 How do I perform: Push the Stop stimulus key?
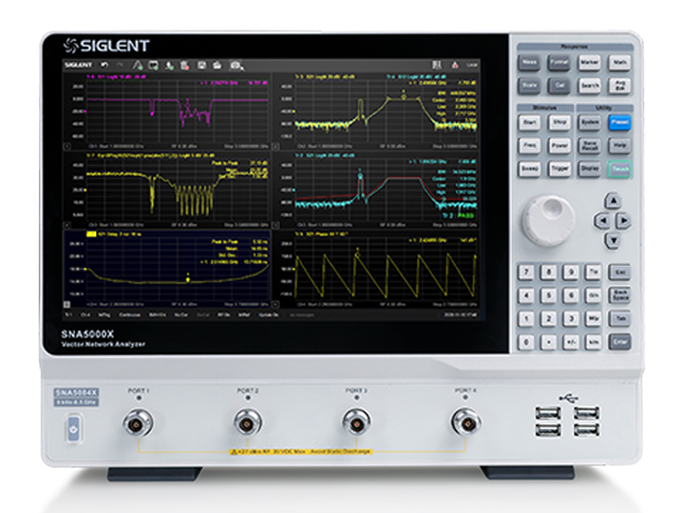point(560,123)
